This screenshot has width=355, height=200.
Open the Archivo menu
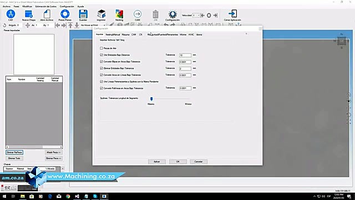click(x=7, y=6)
